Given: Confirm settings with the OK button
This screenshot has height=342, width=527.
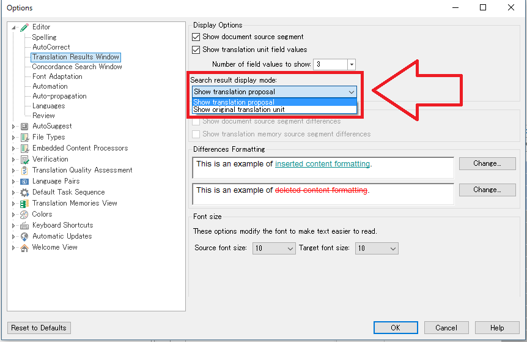Looking at the screenshot, I should (396, 328).
